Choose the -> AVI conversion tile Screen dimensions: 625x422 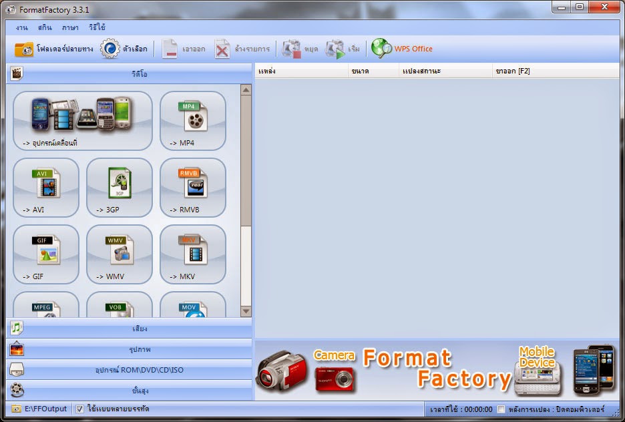point(46,188)
